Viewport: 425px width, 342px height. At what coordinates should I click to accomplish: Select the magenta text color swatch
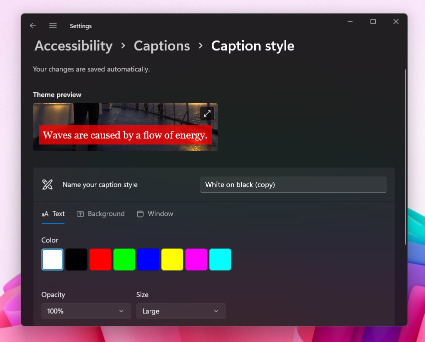tap(196, 259)
